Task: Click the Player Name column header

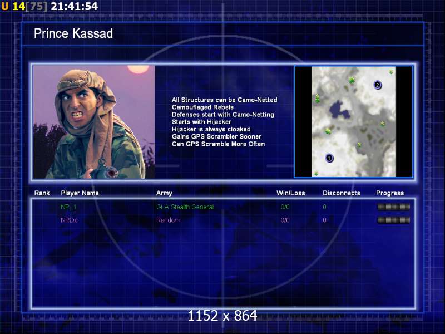Action: (x=80, y=193)
